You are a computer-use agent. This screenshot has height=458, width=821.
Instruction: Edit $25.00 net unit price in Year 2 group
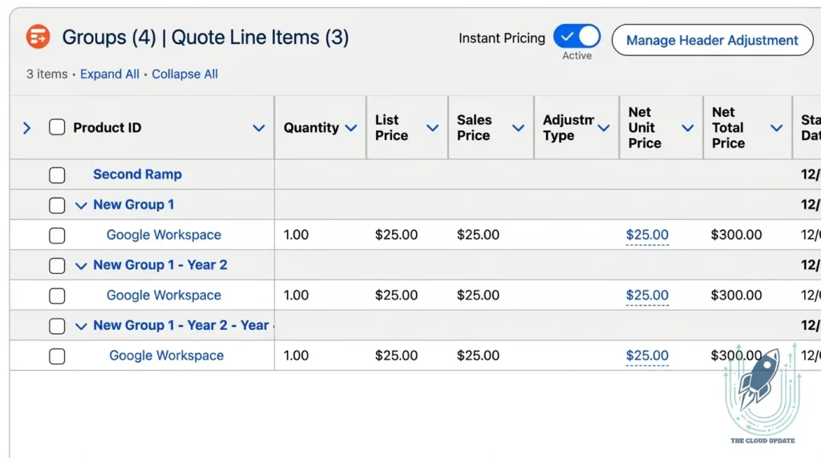tap(647, 295)
